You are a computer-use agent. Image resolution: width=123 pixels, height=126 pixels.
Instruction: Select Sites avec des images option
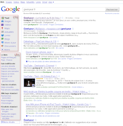[7, 110]
